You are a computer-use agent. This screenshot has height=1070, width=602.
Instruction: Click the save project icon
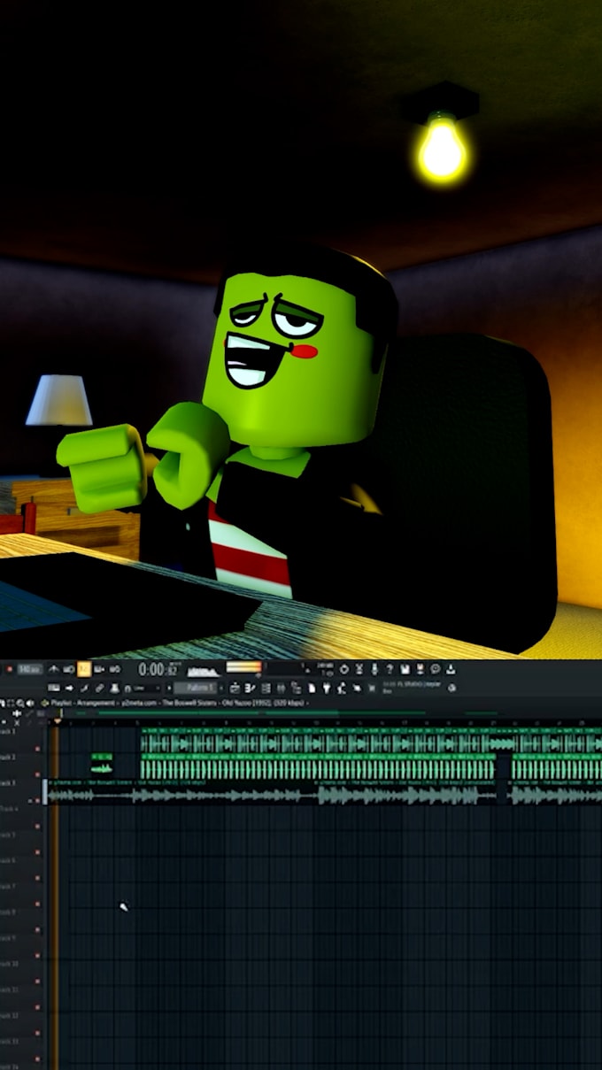click(405, 668)
